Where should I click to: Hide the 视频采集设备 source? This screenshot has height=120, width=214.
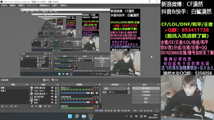point(52,88)
